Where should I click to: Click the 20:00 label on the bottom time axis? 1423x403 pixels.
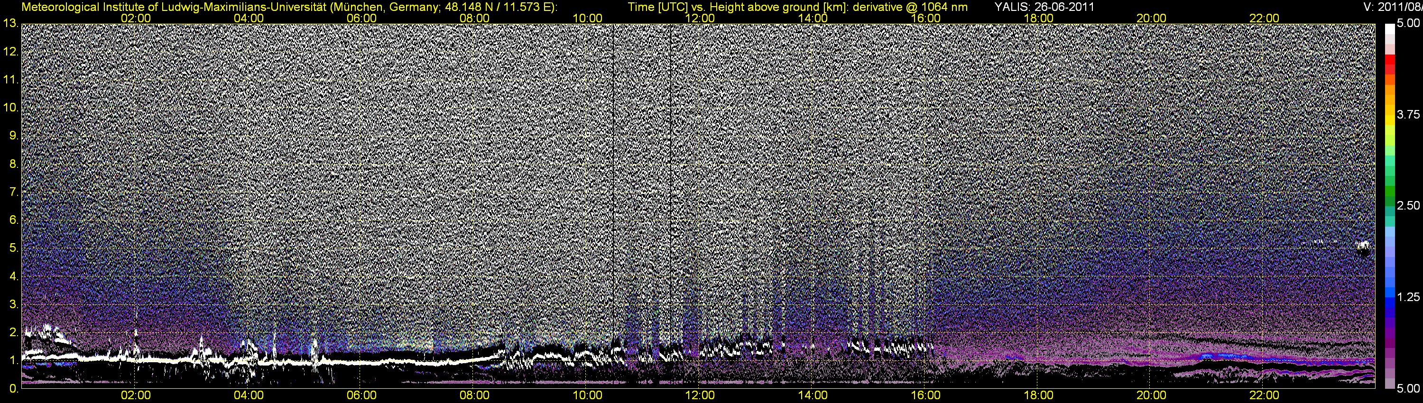coord(1151,395)
